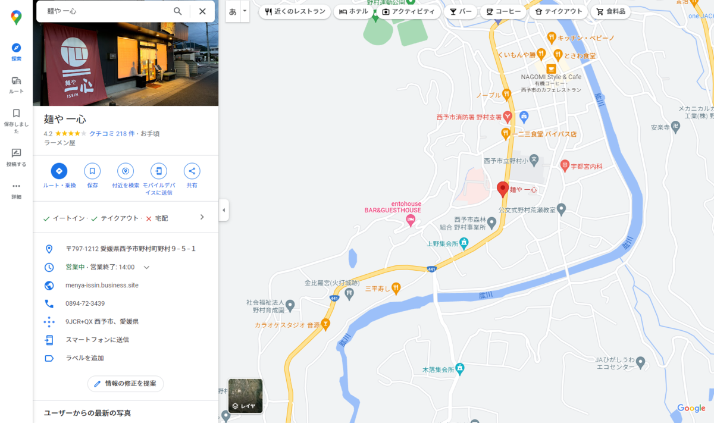
Task: Click the ノーブル restaurant marker
Action: point(506,94)
